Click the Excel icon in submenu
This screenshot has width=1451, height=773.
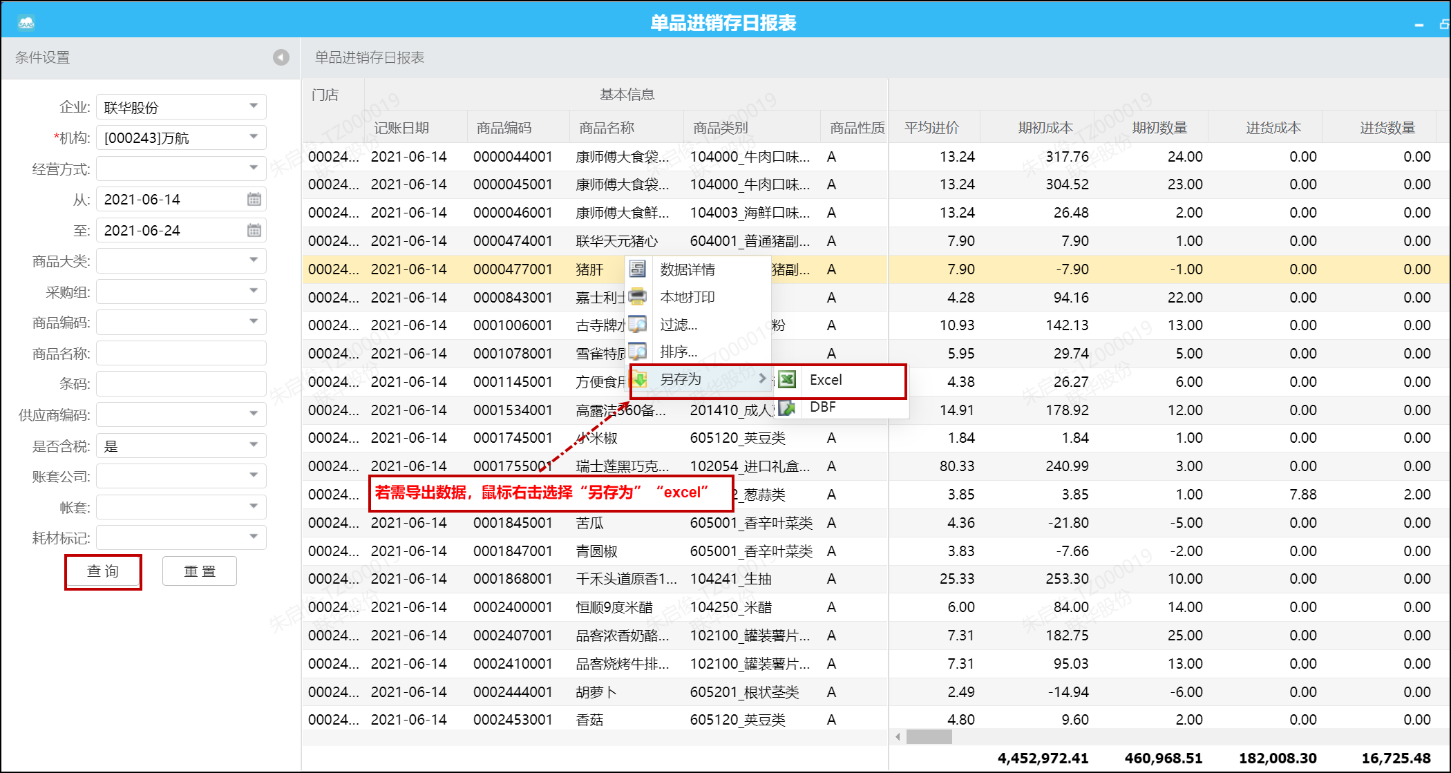pyautogui.click(x=787, y=379)
